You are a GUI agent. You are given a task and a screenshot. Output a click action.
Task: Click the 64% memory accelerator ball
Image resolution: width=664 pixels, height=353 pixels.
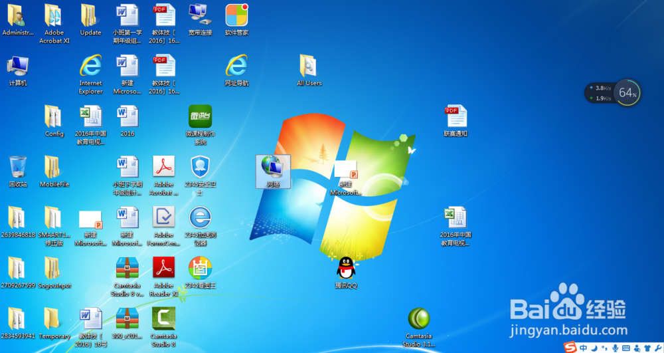pyautogui.click(x=627, y=92)
